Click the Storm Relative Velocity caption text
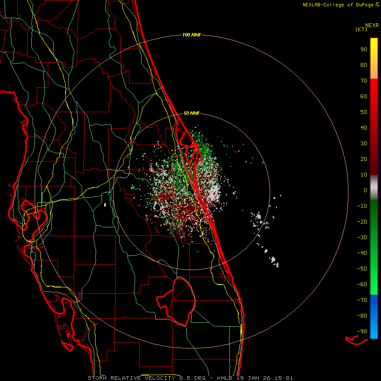This screenshot has width=381, height=381. coord(131,378)
